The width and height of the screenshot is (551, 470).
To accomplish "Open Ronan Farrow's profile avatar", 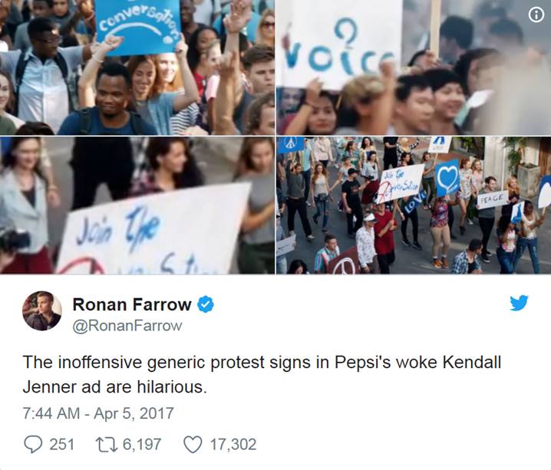I will pos(41,311).
